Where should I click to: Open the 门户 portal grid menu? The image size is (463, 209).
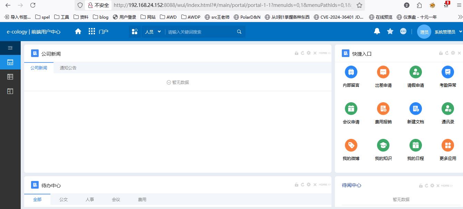coord(98,31)
